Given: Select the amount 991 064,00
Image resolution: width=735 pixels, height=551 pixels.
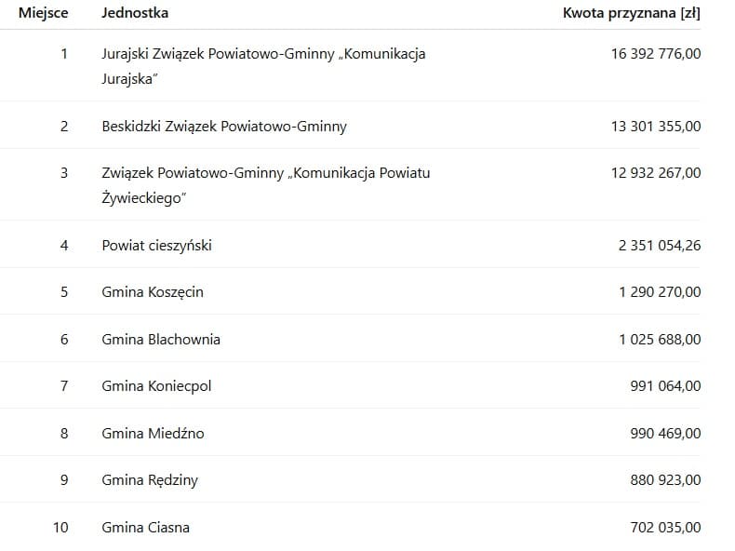Looking at the screenshot, I should pyautogui.click(x=665, y=385).
